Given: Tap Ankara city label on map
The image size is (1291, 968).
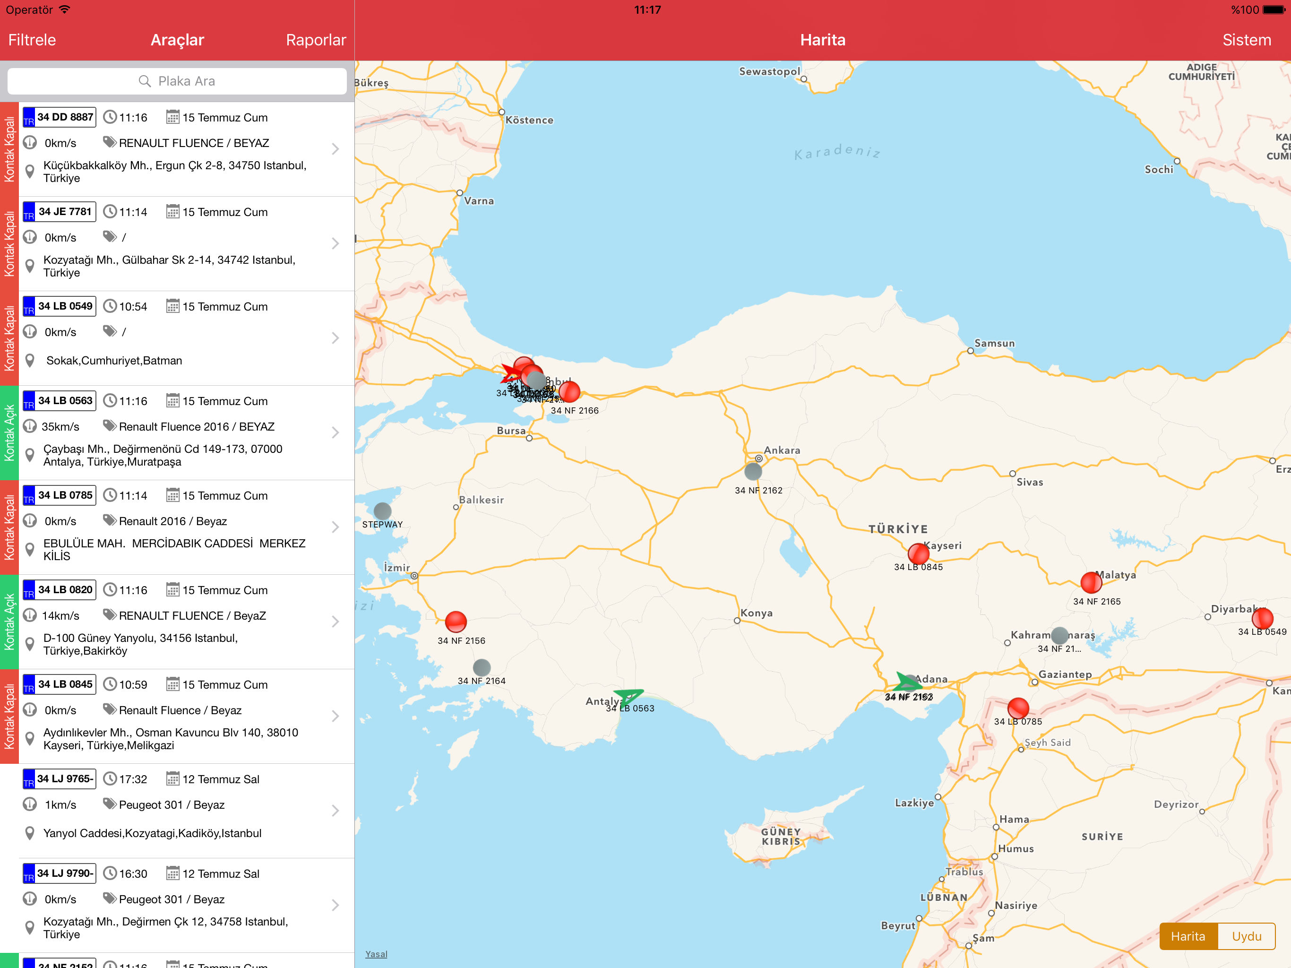Looking at the screenshot, I should click(x=782, y=450).
